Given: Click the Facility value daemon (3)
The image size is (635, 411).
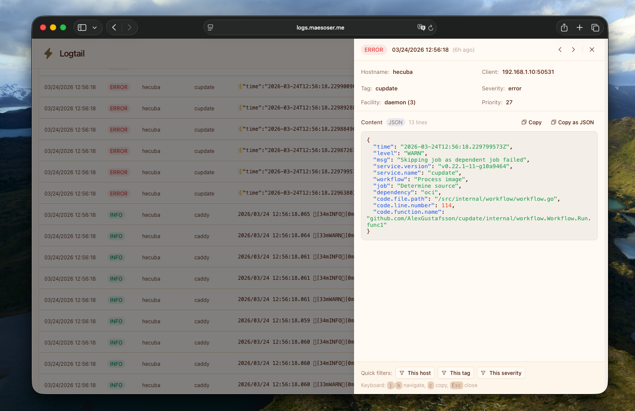Looking at the screenshot, I should point(400,103).
